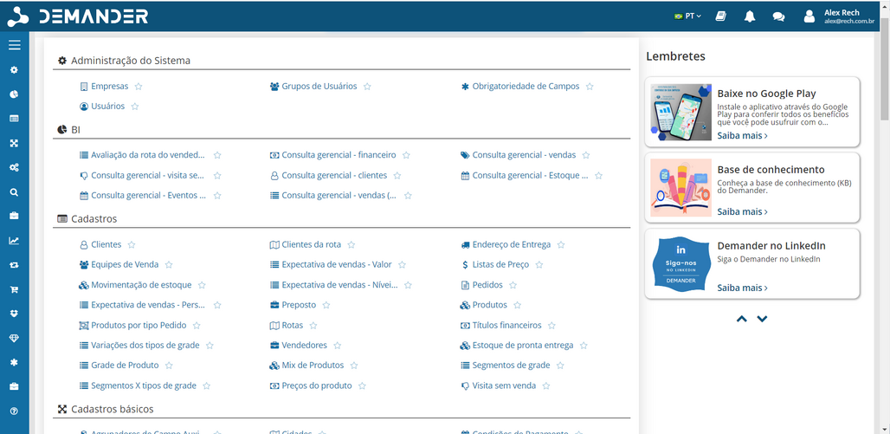Open Visita sem venda
The image size is (890, 434).
point(504,385)
